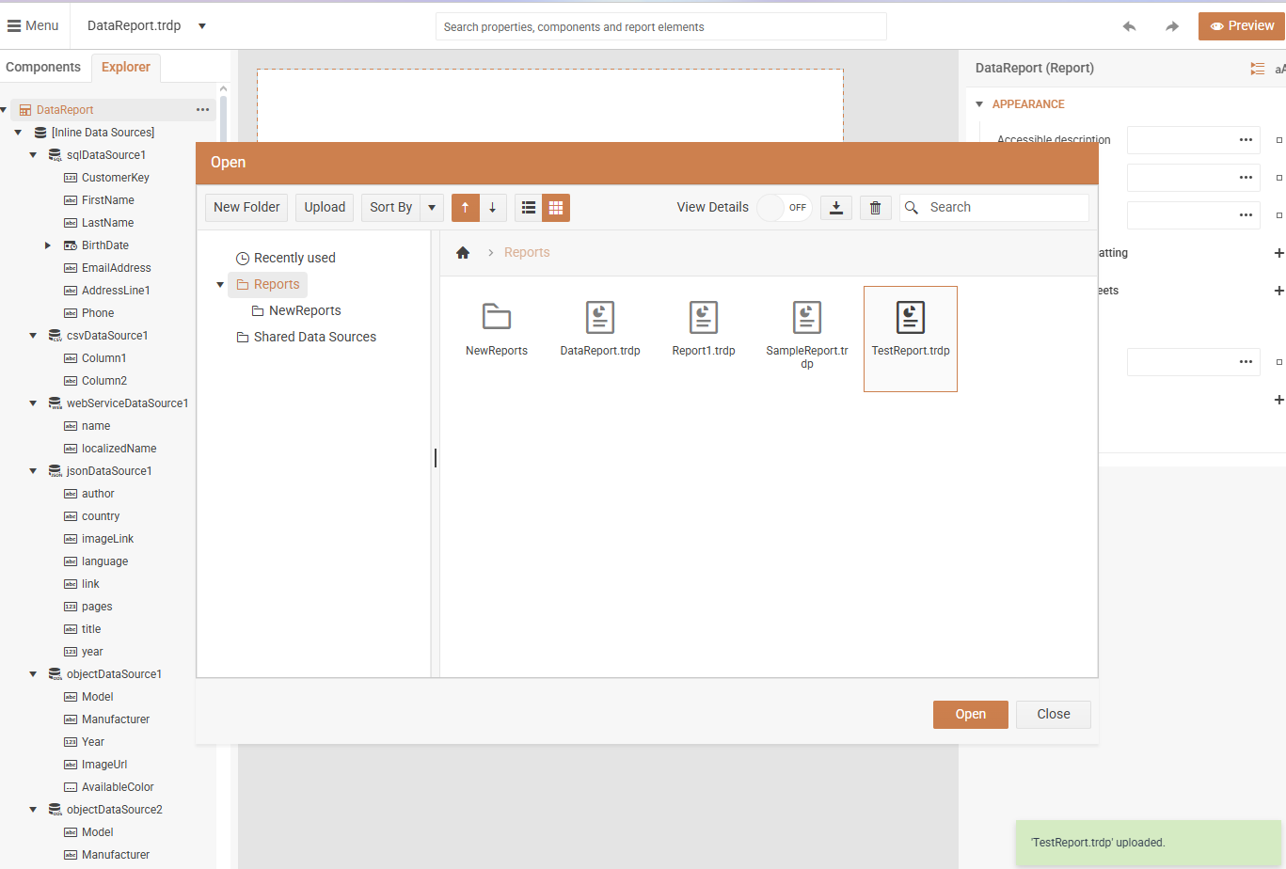Image resolution: width=1286 pixels, height=869 pixels.
Task: Expand the BirthDate field node
Action: click(48, 245)
